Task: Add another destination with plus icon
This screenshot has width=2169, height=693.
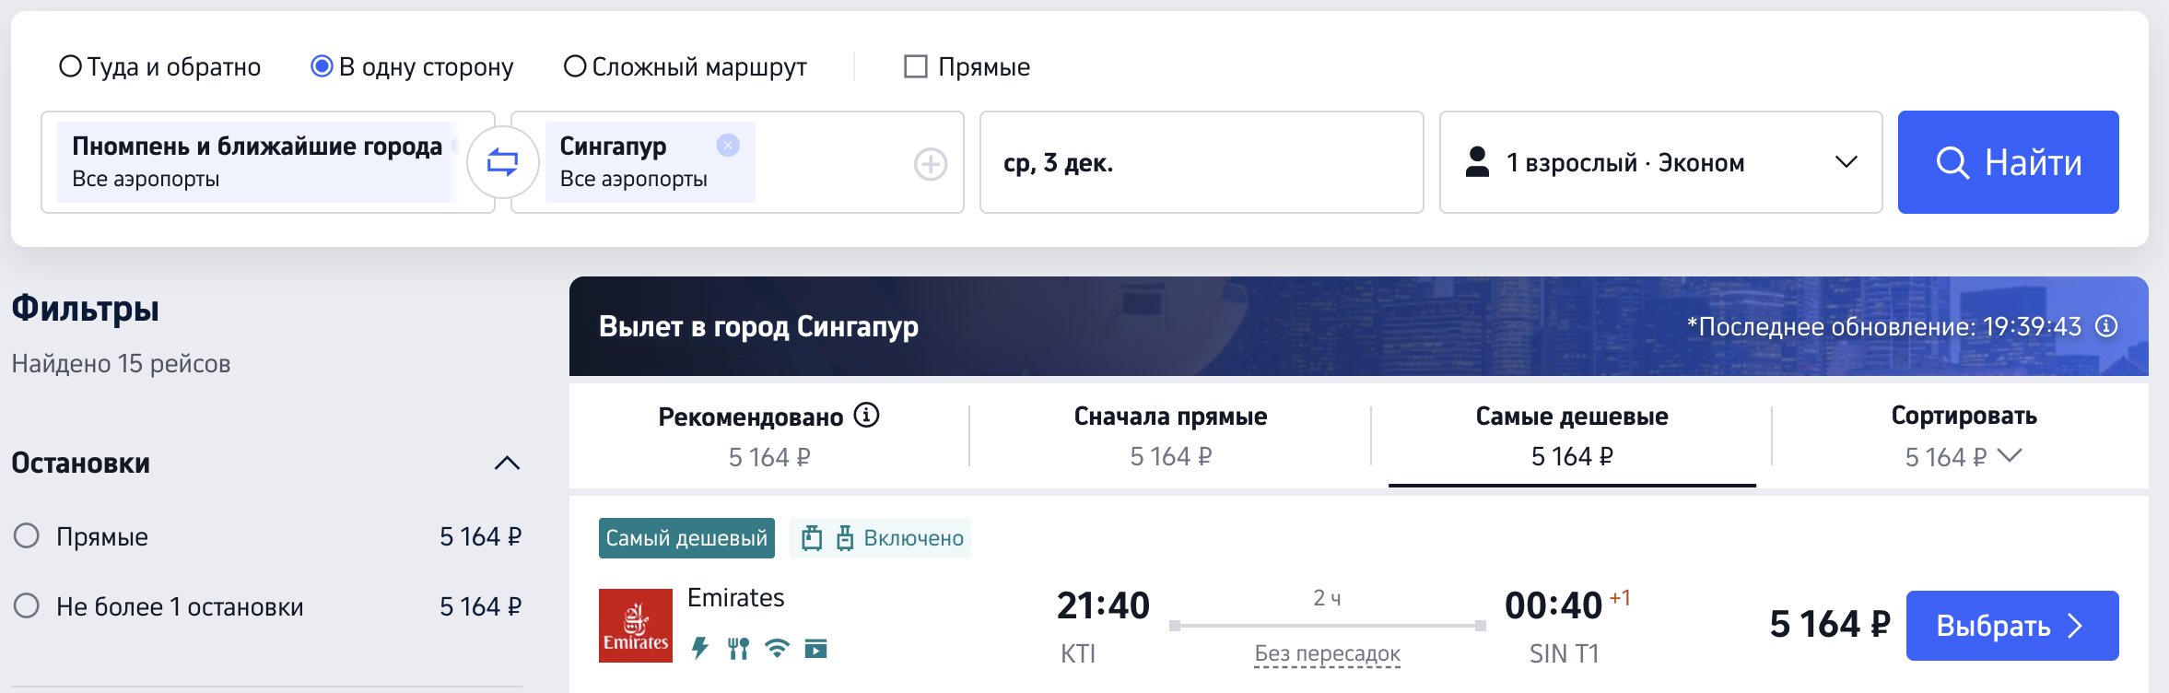Action: point(930,164)
